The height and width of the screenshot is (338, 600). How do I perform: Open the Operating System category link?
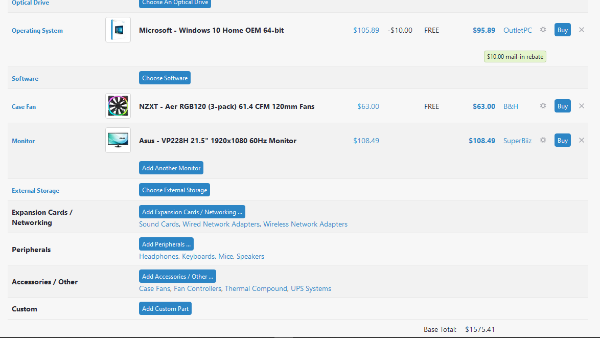(x=37, y=31)
